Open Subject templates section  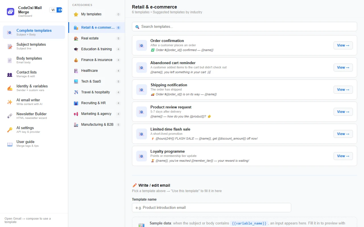34,46
